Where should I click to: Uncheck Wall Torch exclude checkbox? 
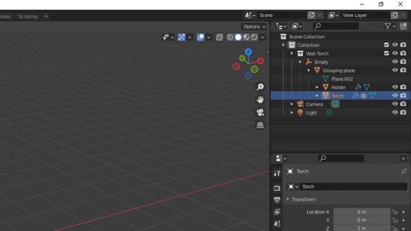point(387,53)
